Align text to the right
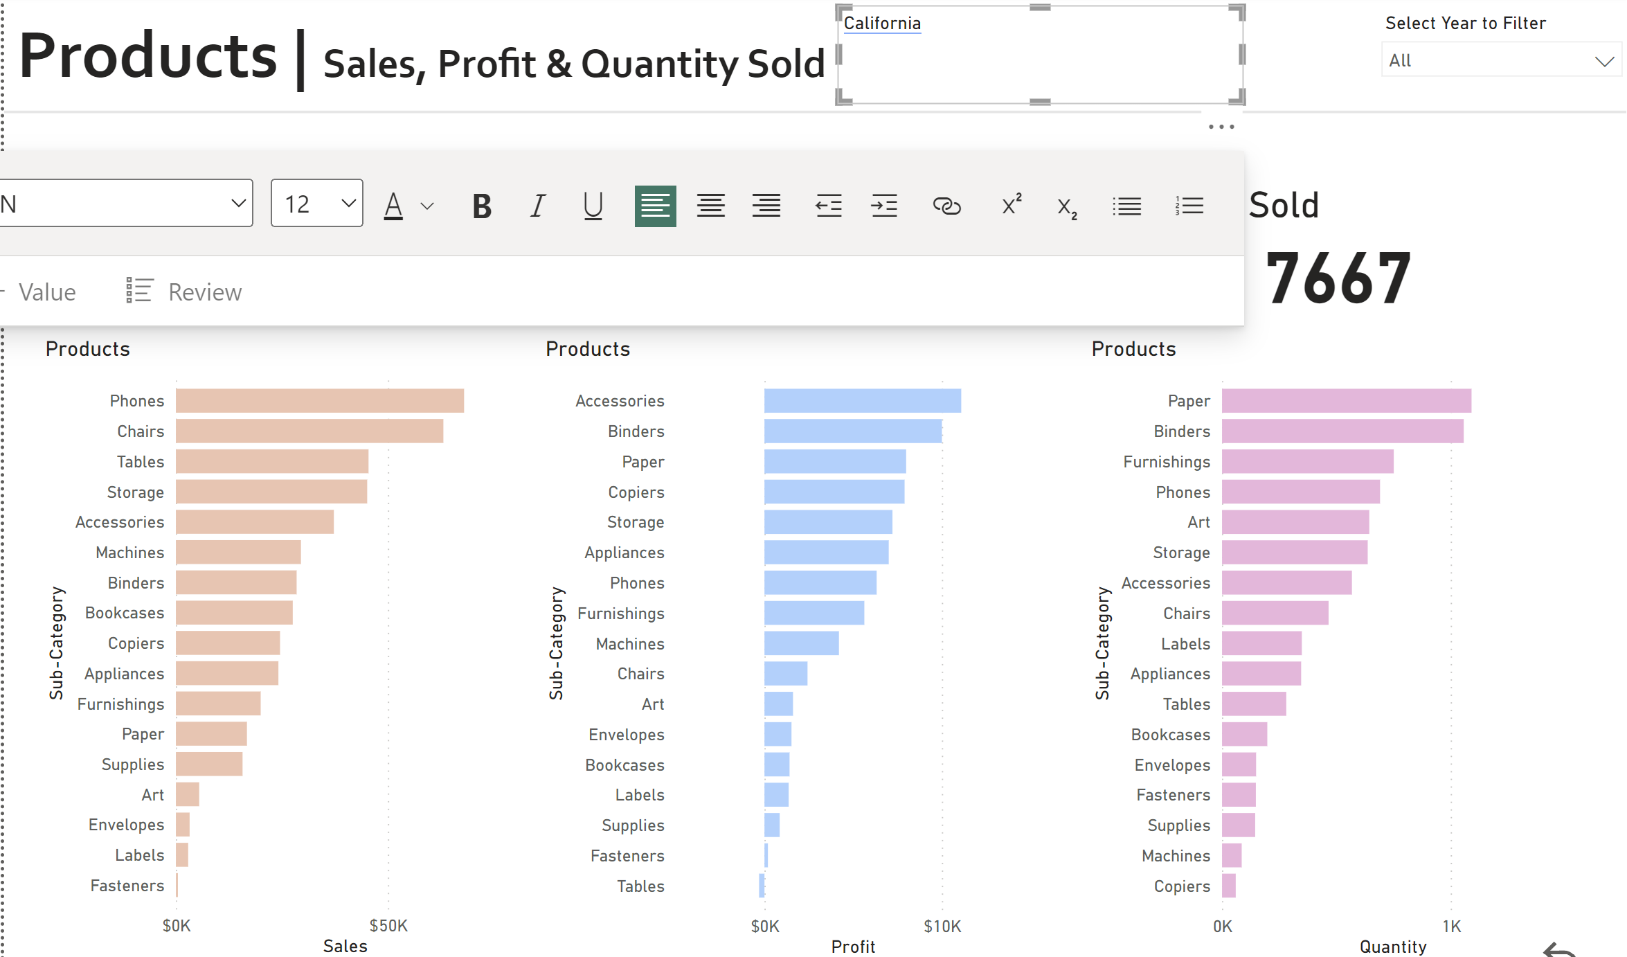The height and width of the screenshot is (957, 1627). [766, 206]
